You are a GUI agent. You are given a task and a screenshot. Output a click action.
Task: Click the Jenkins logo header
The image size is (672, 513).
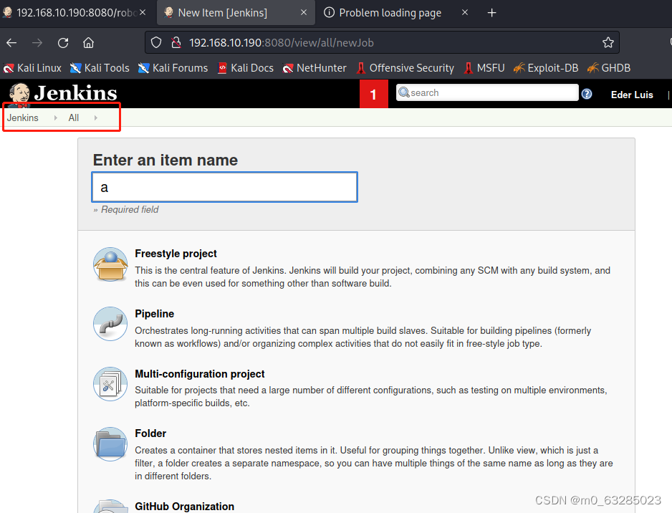(63, 93)
